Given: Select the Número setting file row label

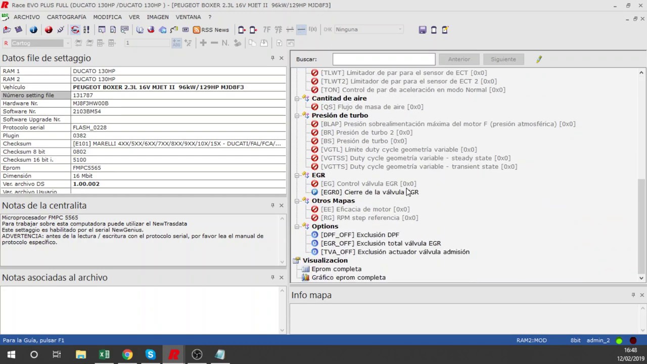Looking at the screenshot, I should [35, 95].
